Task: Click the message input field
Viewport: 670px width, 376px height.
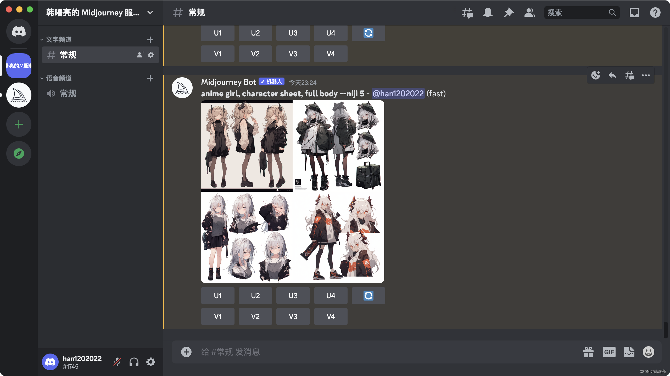Action: (x=366, y=352)
